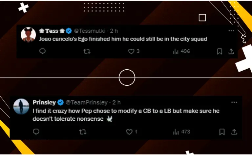Like Tess's tweet with 3 likes
252x155 pixels.
[131, 51]
